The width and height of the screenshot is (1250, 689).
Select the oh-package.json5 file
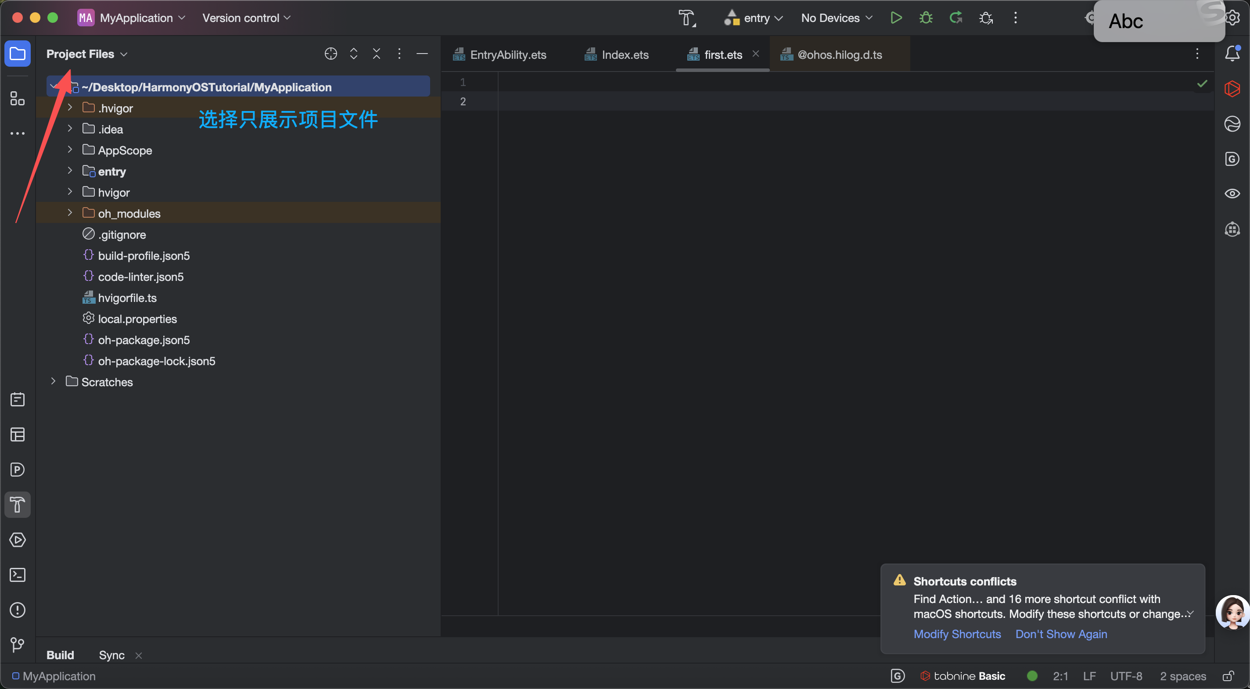(x=144, y=340)
